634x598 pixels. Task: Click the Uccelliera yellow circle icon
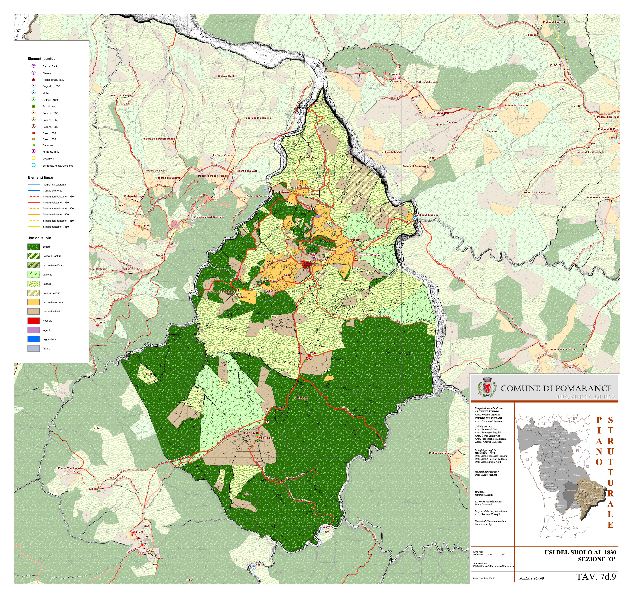coord(33,158)
